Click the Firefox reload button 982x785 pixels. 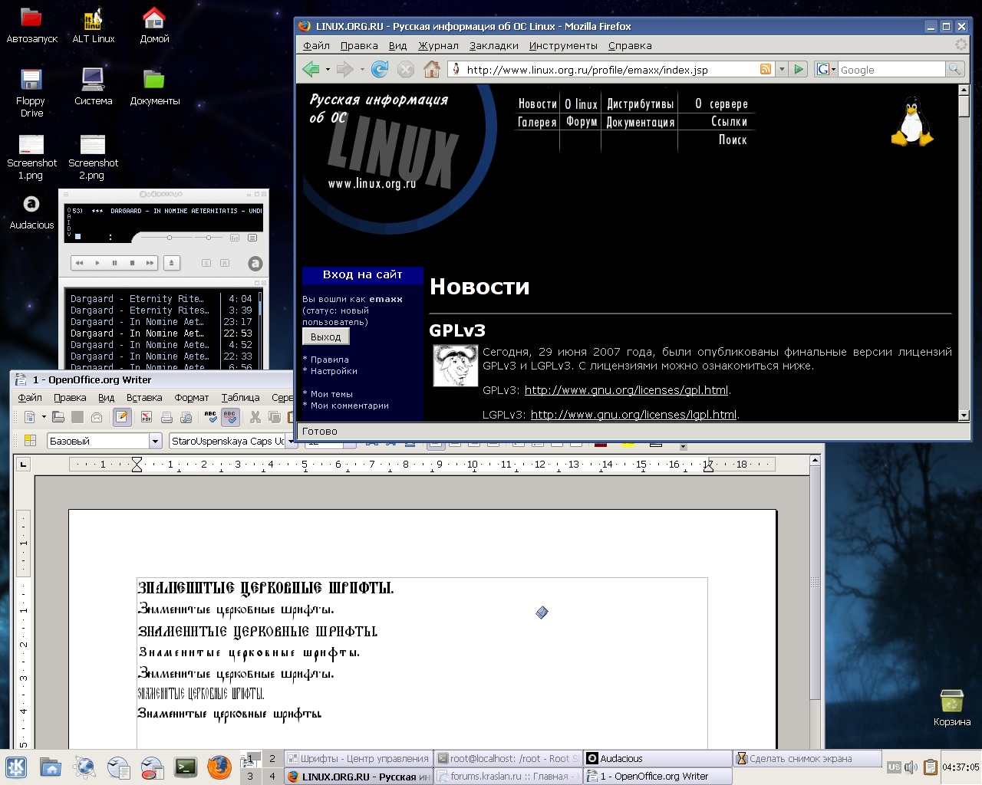coord(380,70)
